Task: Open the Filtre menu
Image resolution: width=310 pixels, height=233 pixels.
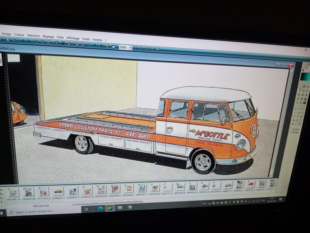Action: pyautogui.click(x=60, y=37)
